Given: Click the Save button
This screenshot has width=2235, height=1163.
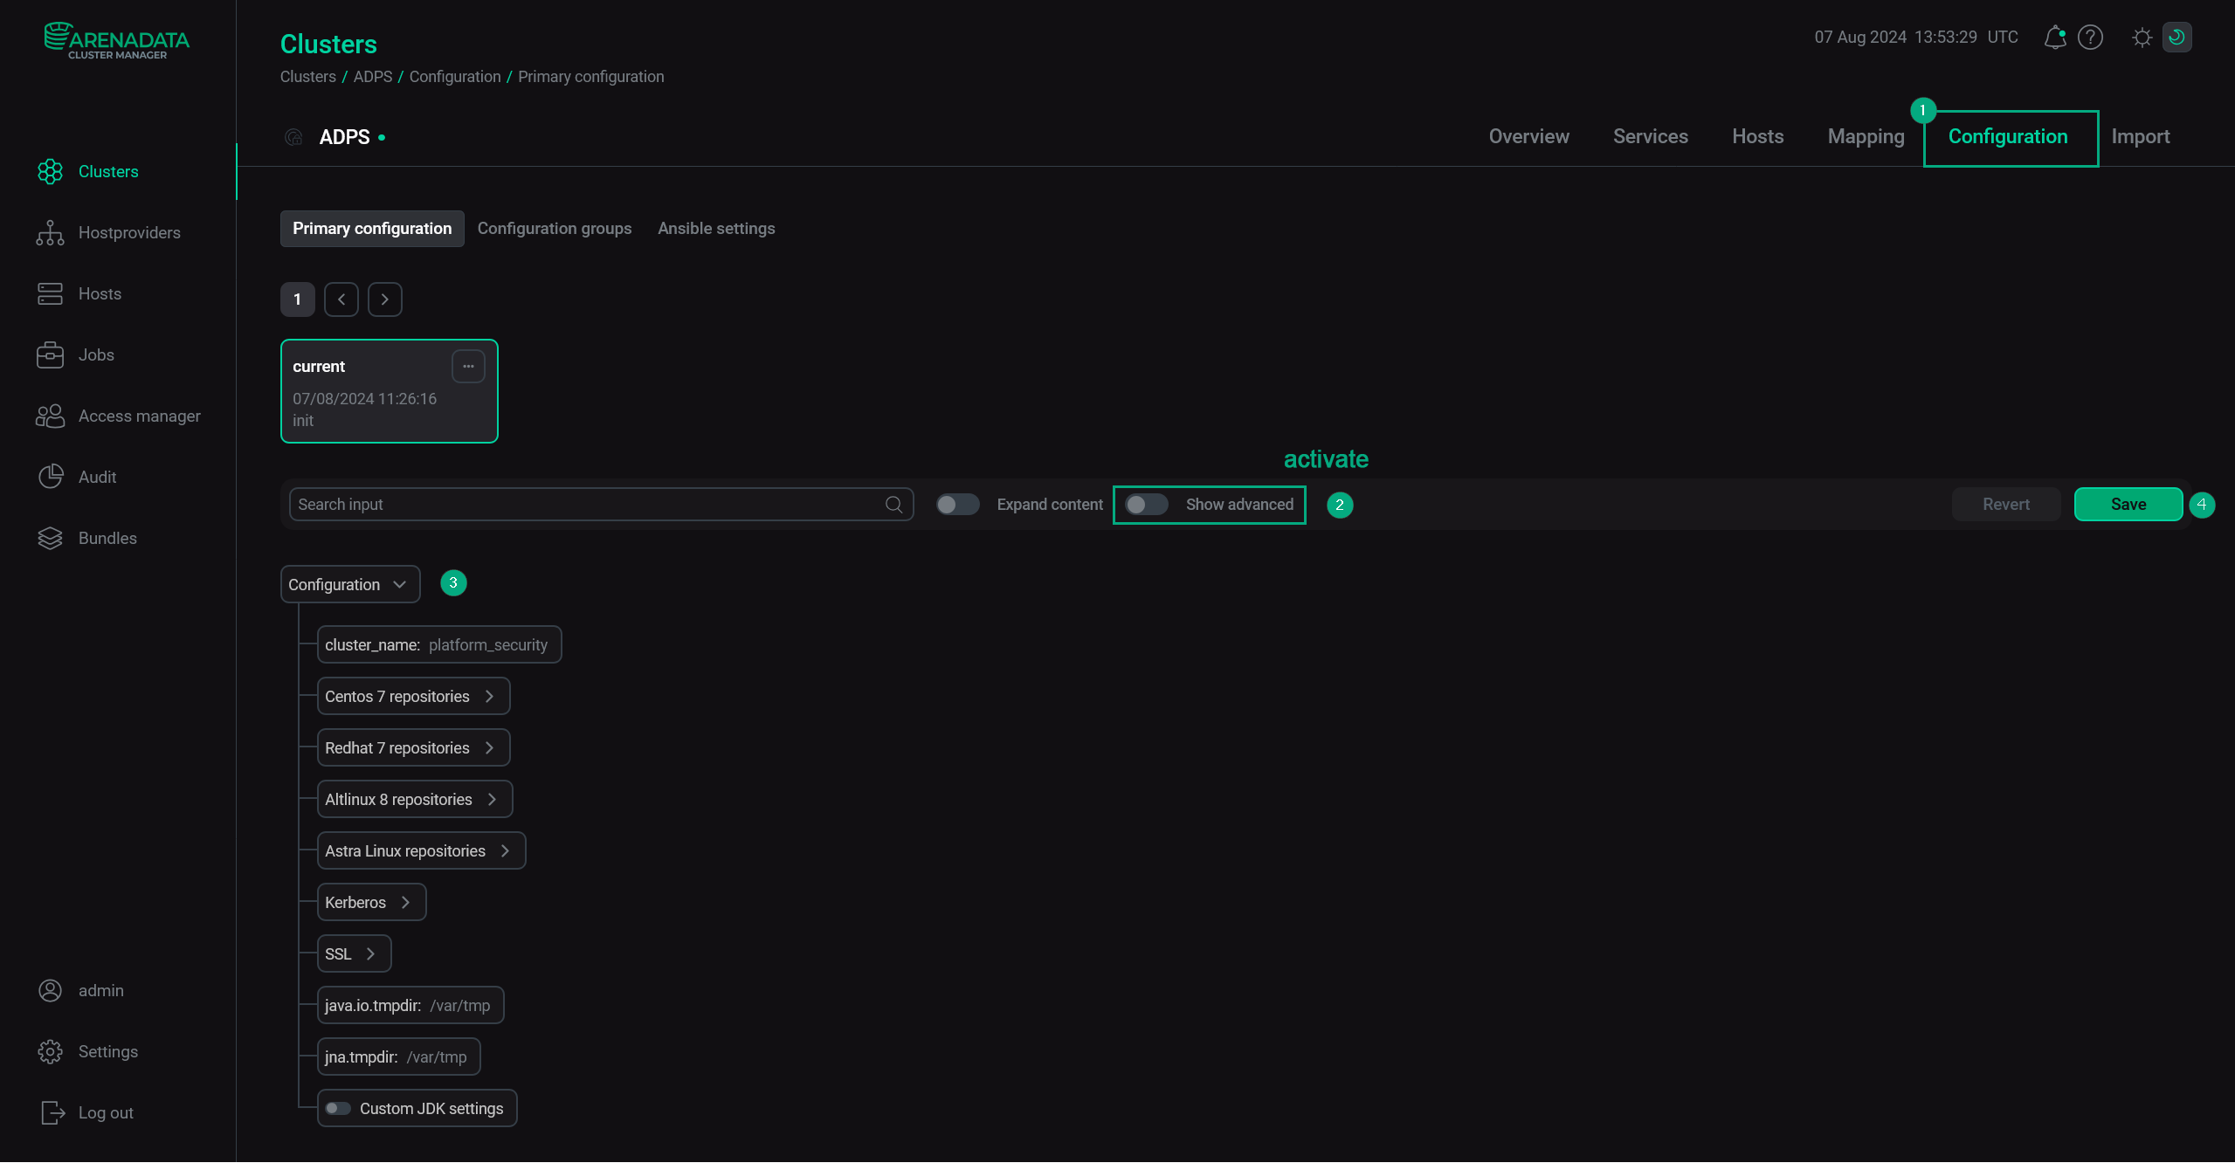Looking at the screenshot, I should (x=2128, y=504).
